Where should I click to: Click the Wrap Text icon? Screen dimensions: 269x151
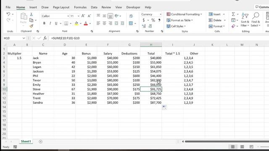(131, 16)
